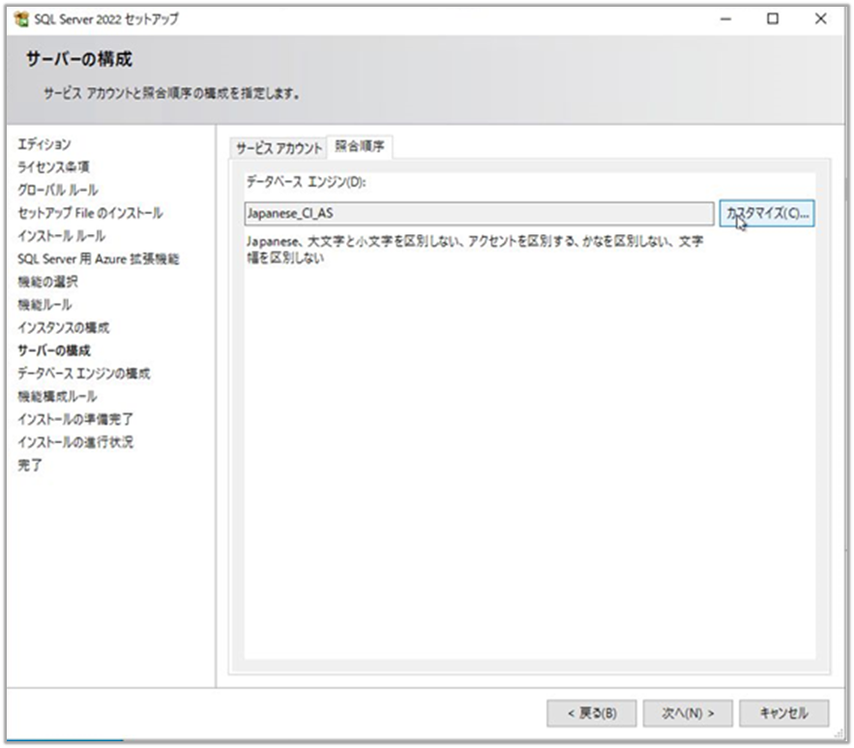Click the Japanese_CI_AS collation field
The image size is (854, 748).
point(479,213)
